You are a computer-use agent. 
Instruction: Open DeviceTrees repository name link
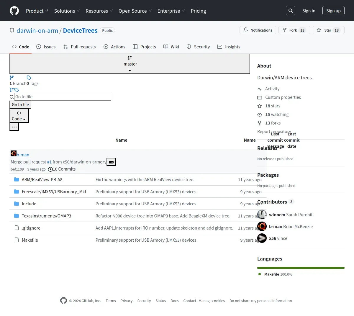80,30
